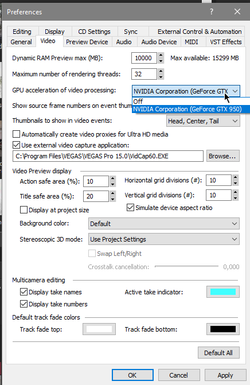
Task: Decrease maximum rendering threads stepper
Action: (161, 77)
